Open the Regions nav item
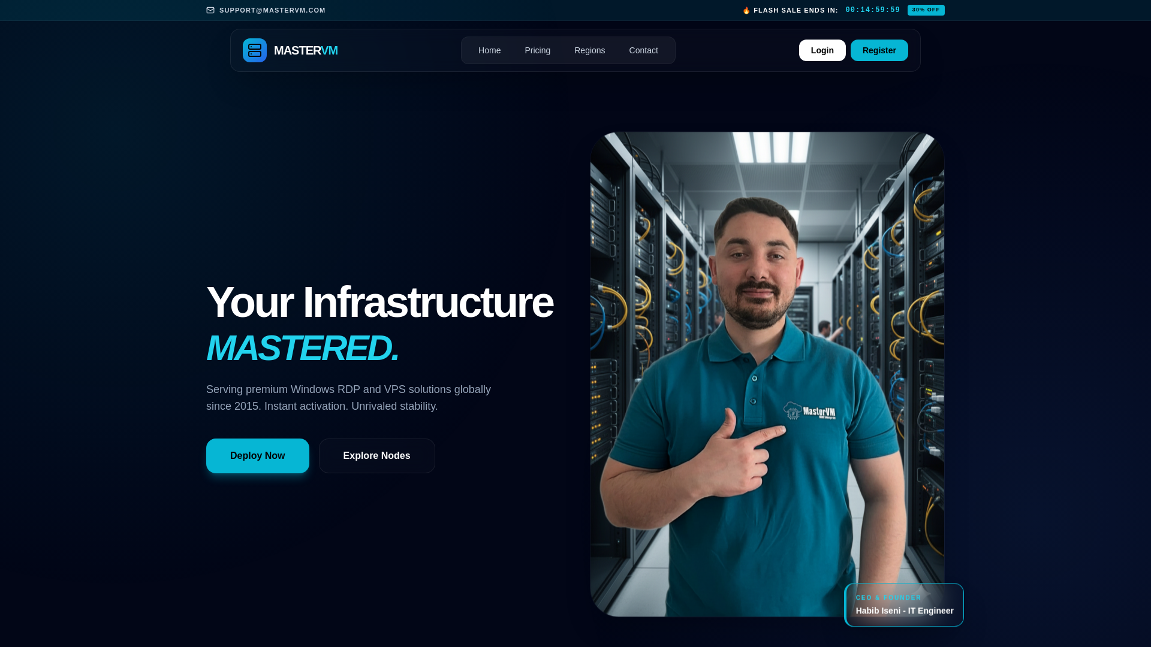Image resolution: width=1151 pixels, height=647 pixels. pyautogui.click(x=589, y=50)
